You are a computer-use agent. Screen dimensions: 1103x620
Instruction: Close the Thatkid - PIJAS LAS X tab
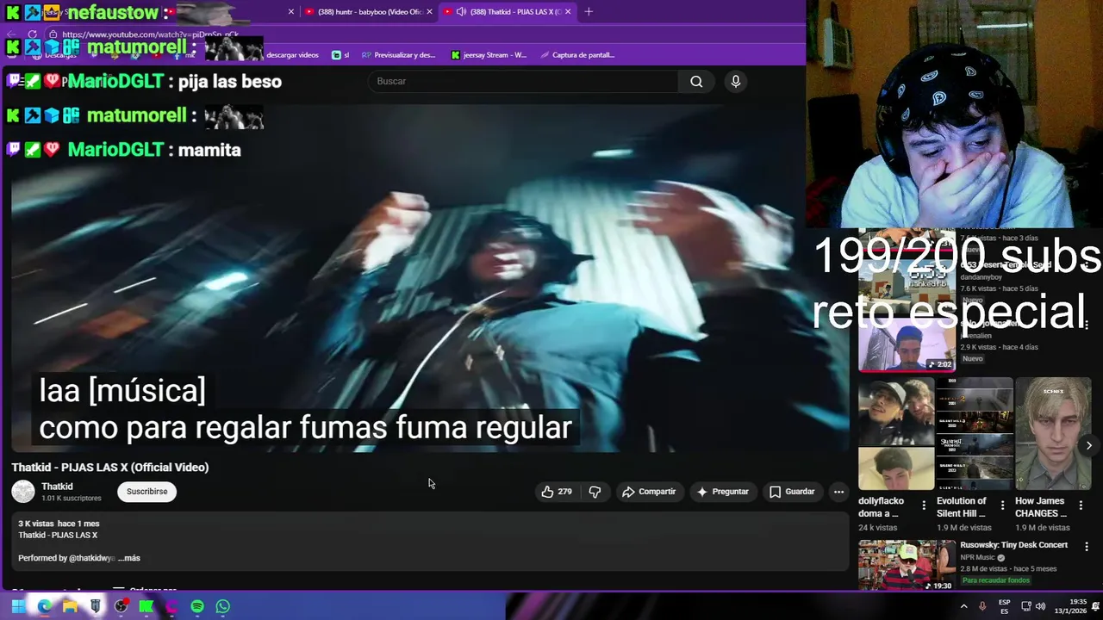click(568, 11)
